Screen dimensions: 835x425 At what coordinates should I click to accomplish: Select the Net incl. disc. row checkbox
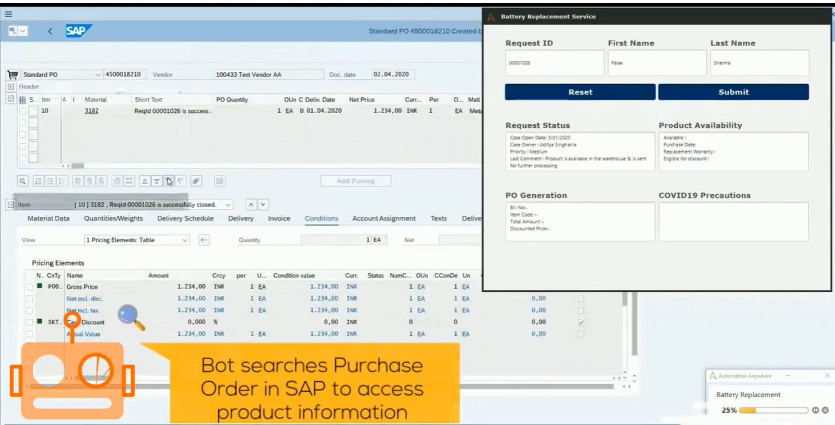(30, 299)
